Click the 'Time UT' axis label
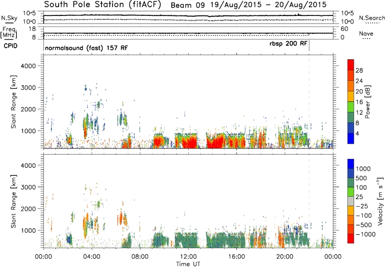The height and width of the screenshot is (267, 385). tap(188, 264)
